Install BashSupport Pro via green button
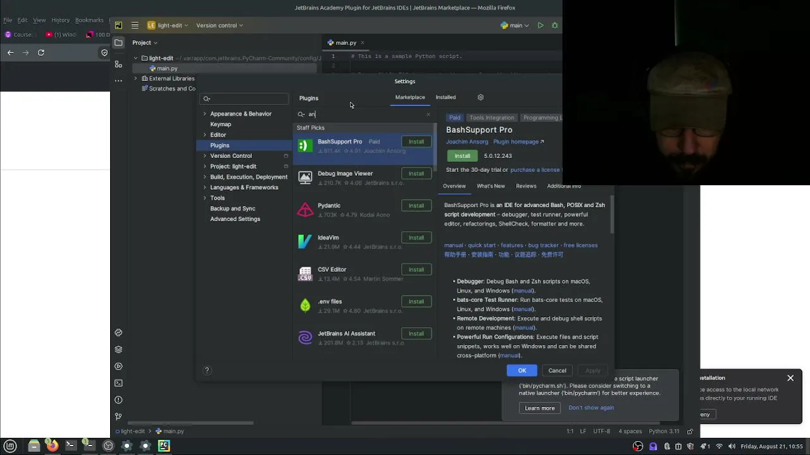810x455 pixels. tap(463, 155)
